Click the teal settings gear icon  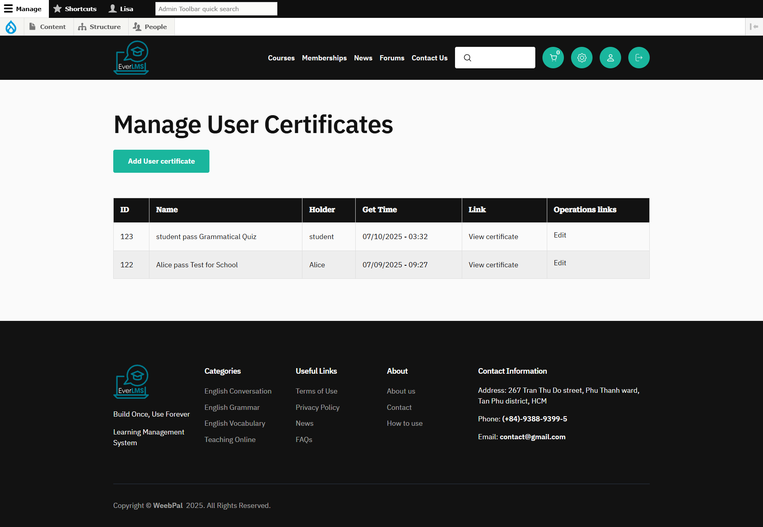[581, 58]
